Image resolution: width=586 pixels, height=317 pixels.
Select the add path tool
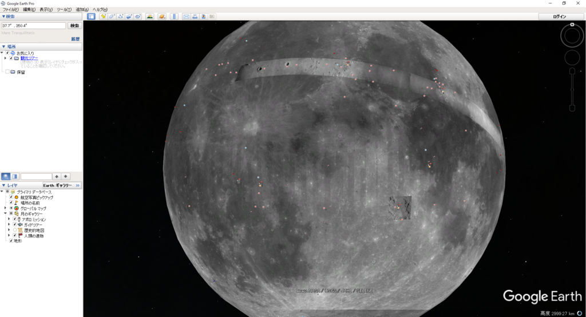[120, 17]
